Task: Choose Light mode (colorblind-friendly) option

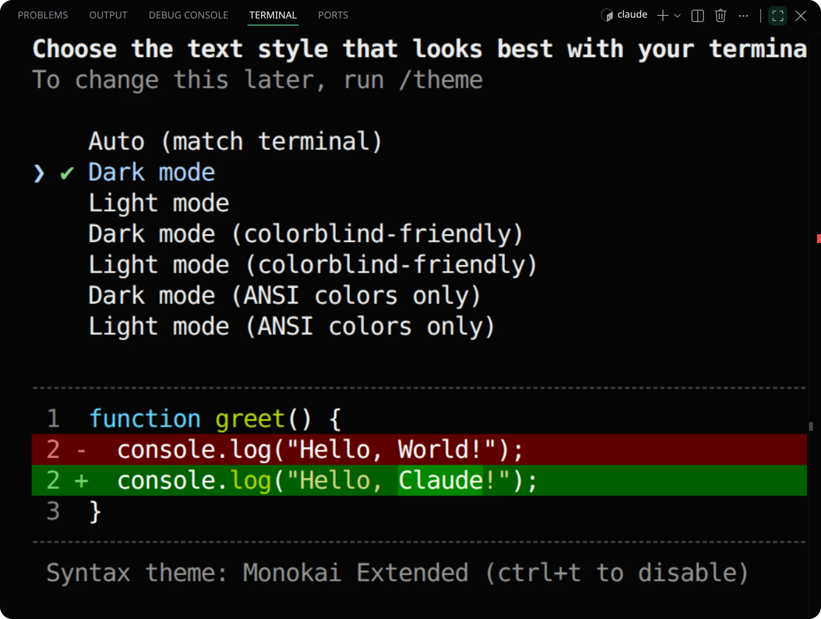Action: tap(313, 265)
